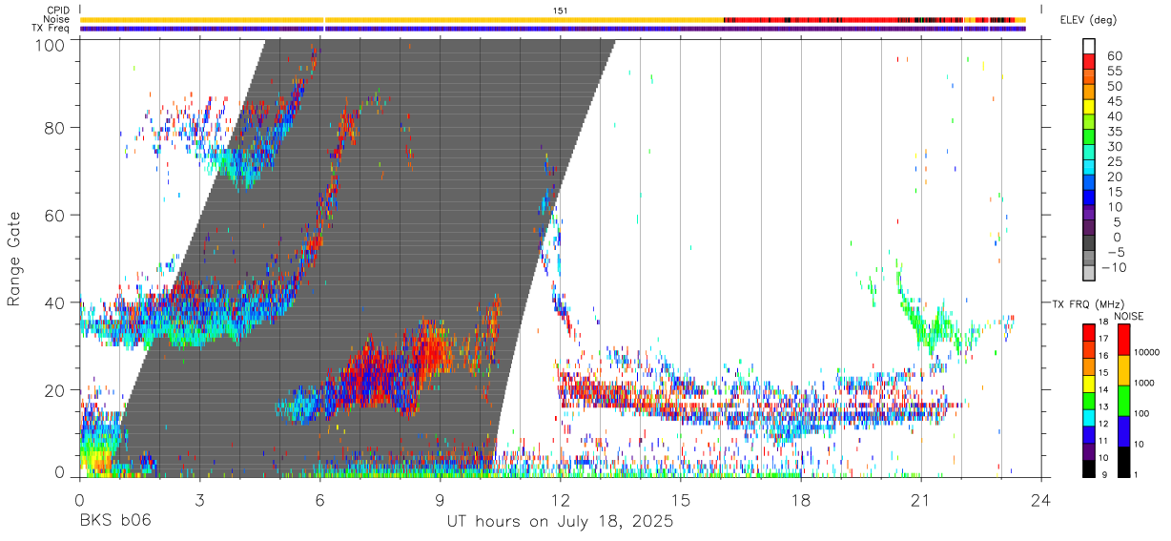This screenshot has height=541, width=1171.
Task: Click the CPID value 151
Action: pyautogui.click(x=560, y=10)
